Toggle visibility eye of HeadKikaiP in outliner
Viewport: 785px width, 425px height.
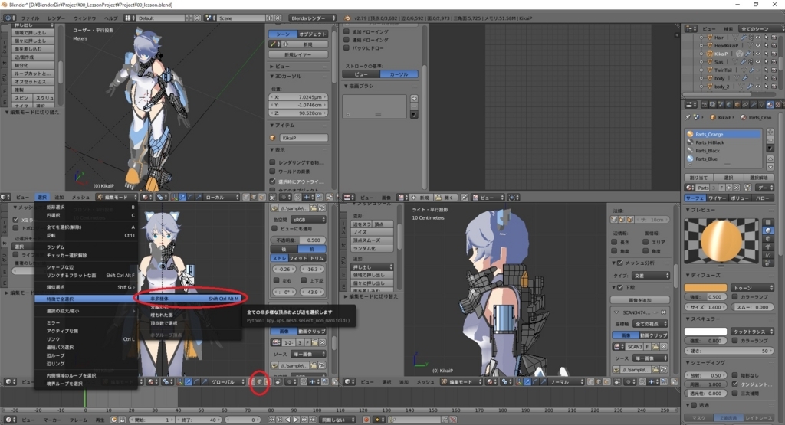point(758,45)
